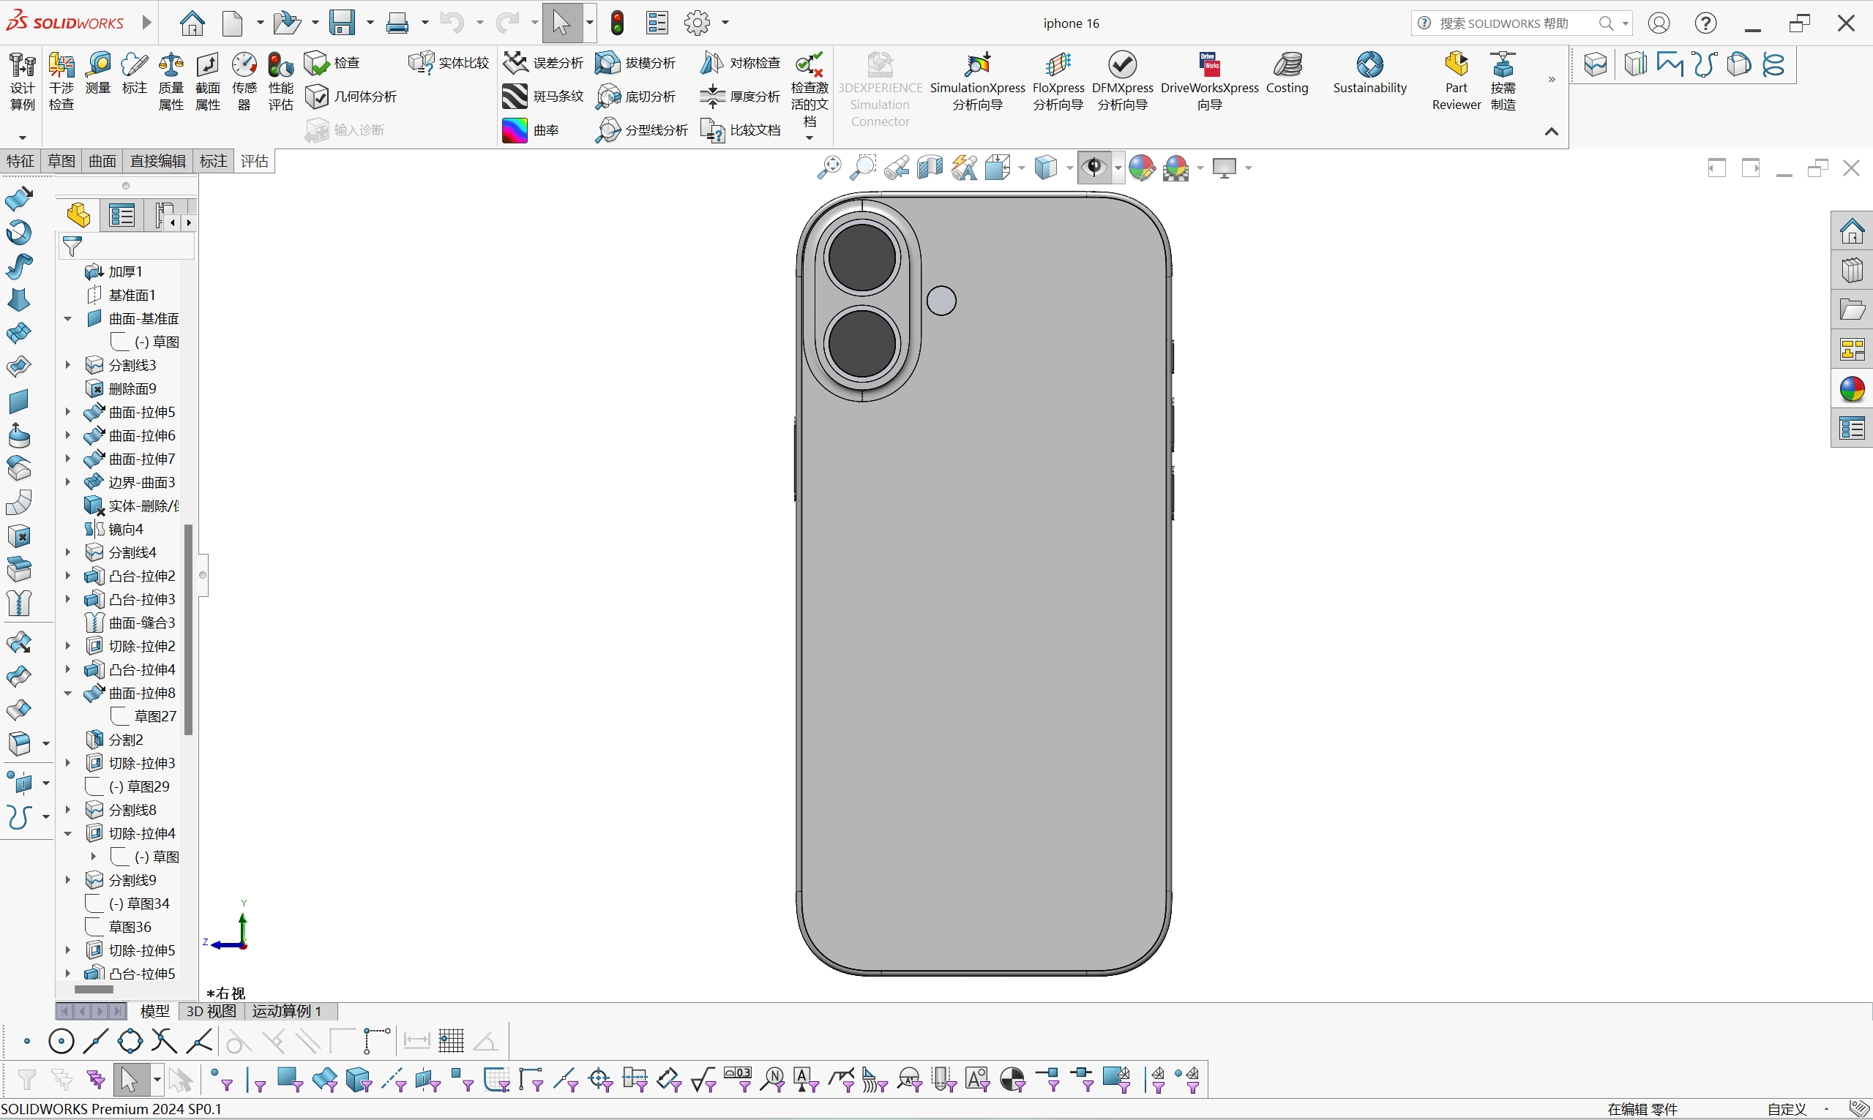This screenshot has width=1873, height=1120.
Task: Collapse the 曲面-基准面 feature tree node
Action: [x=67, y=318]
